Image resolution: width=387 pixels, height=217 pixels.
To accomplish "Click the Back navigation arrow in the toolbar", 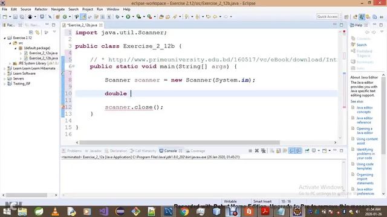I will 215,17.
